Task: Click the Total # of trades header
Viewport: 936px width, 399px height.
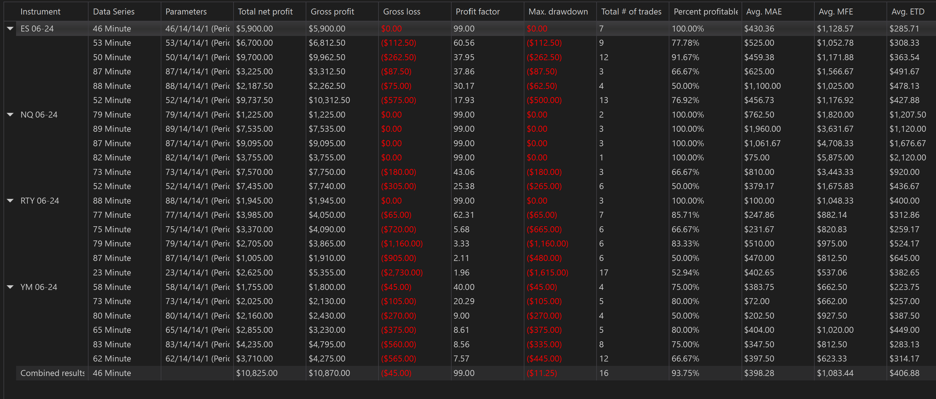Action: point(631,12)
